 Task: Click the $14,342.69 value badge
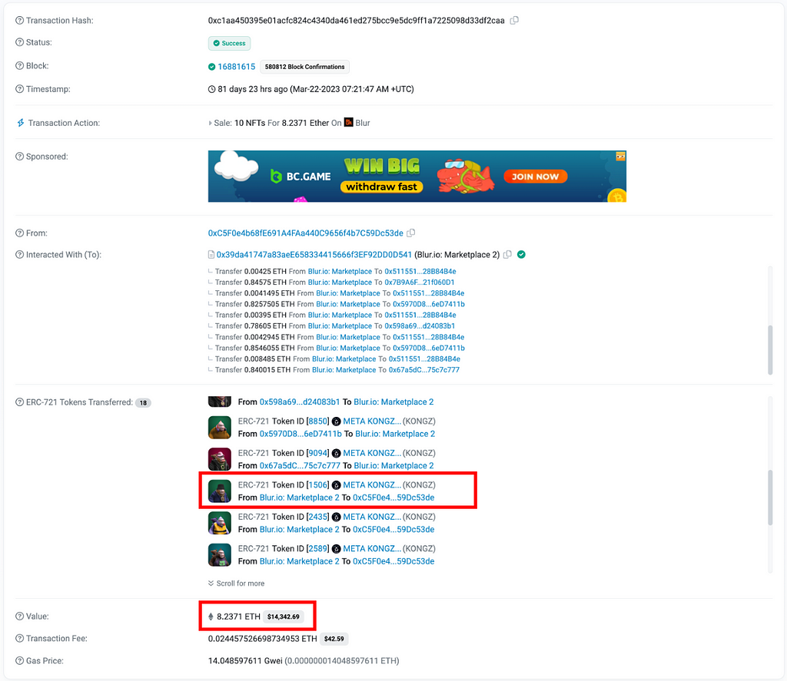point(283,617)
